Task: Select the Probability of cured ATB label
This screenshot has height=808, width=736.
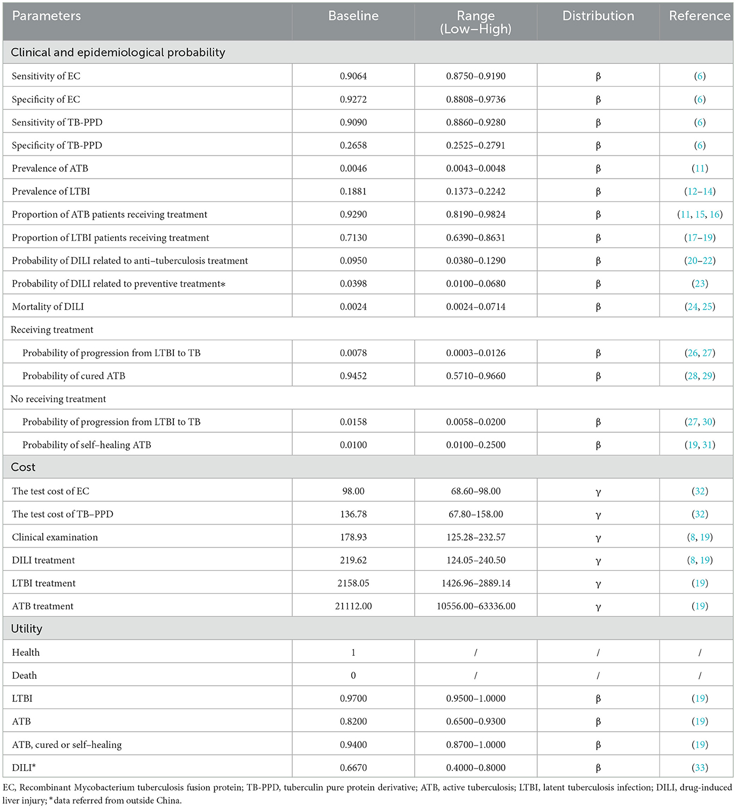Action: click(74, 376)
